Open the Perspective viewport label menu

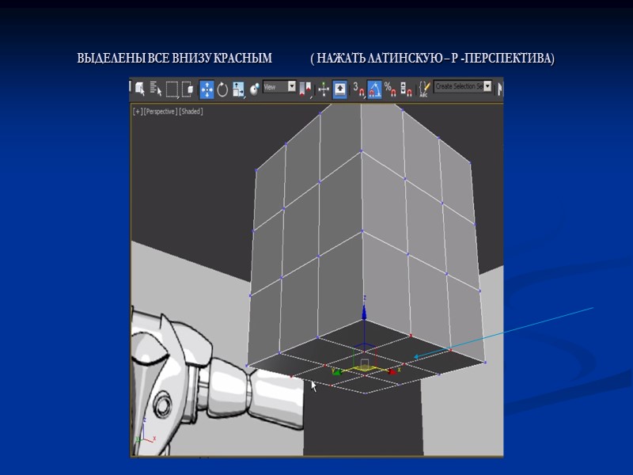(161, 112)
